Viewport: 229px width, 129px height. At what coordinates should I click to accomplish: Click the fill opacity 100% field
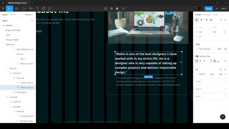[x=212, y=74]
